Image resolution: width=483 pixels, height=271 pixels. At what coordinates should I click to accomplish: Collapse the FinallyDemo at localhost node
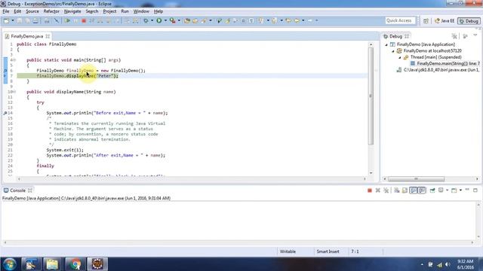(393, 51)
